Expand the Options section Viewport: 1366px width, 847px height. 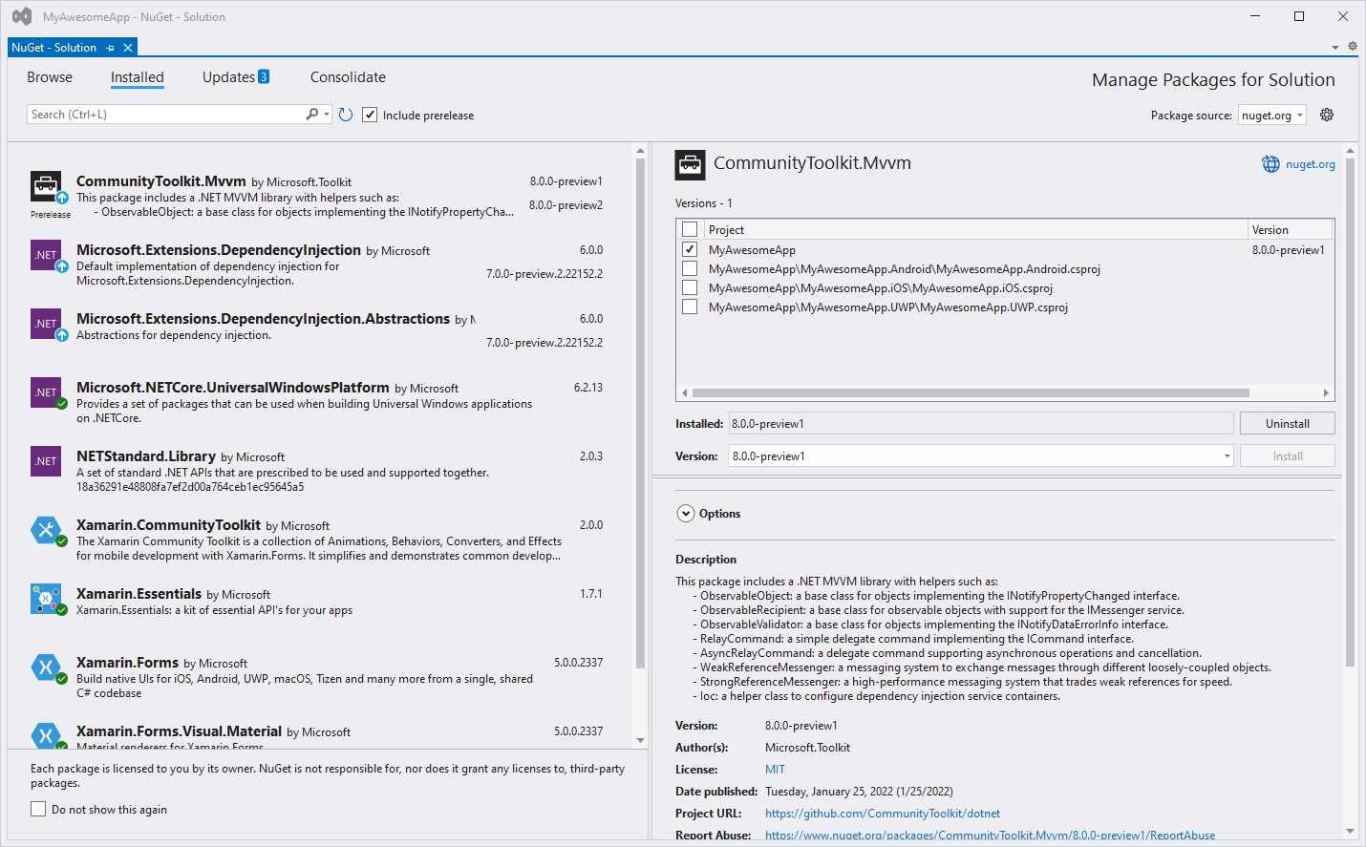(x=686, y=514)
